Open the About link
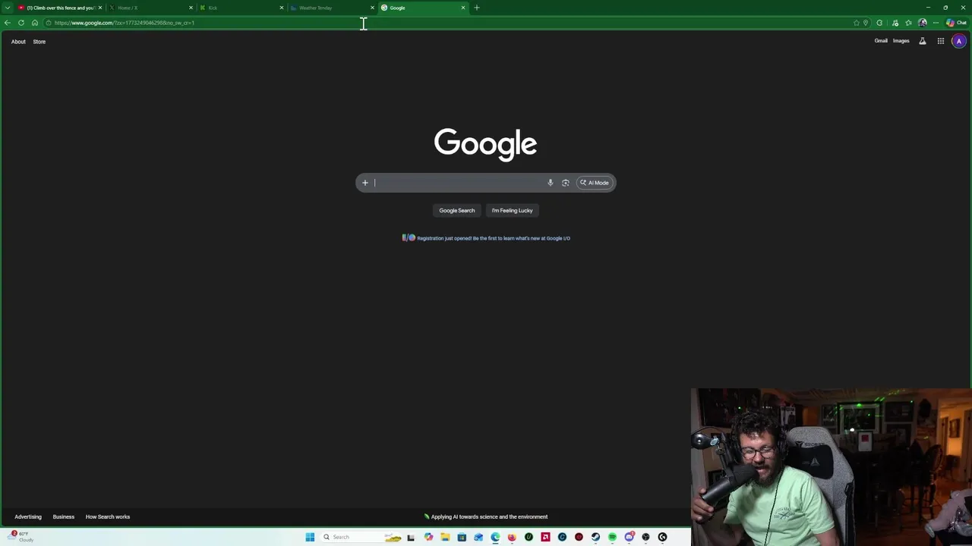The width and height of the screenshot is (972, 546). [18, 42]
